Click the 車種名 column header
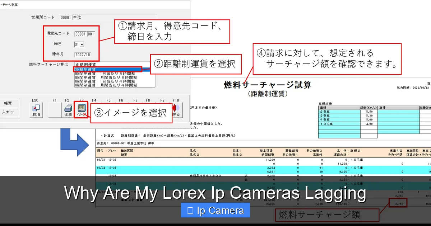Screen dimensions: 431x226 [356, 151]
